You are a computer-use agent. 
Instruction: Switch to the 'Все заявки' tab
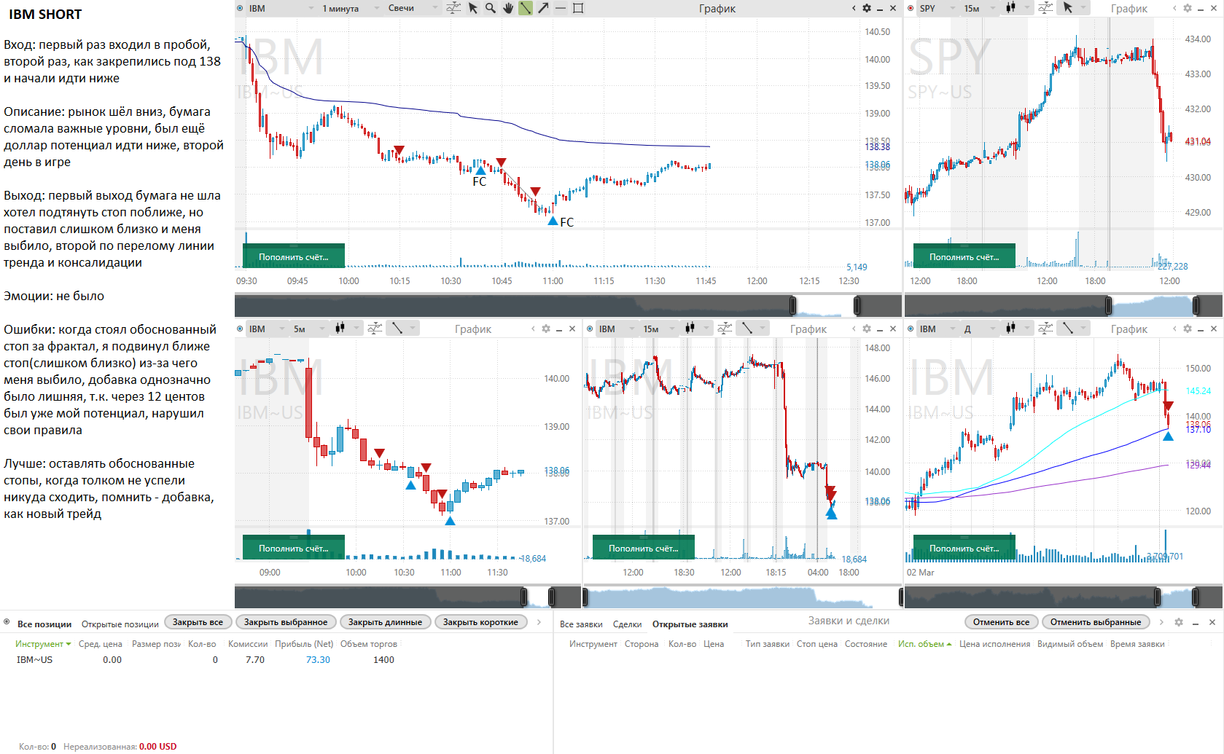tap(581, 624)
